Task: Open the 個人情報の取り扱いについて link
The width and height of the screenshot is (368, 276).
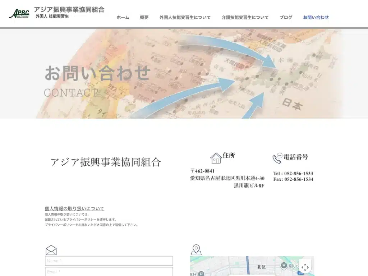Action: [74, 208]
